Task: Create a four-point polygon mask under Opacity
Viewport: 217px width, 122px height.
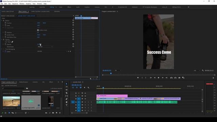Action: tap(9, 42)
